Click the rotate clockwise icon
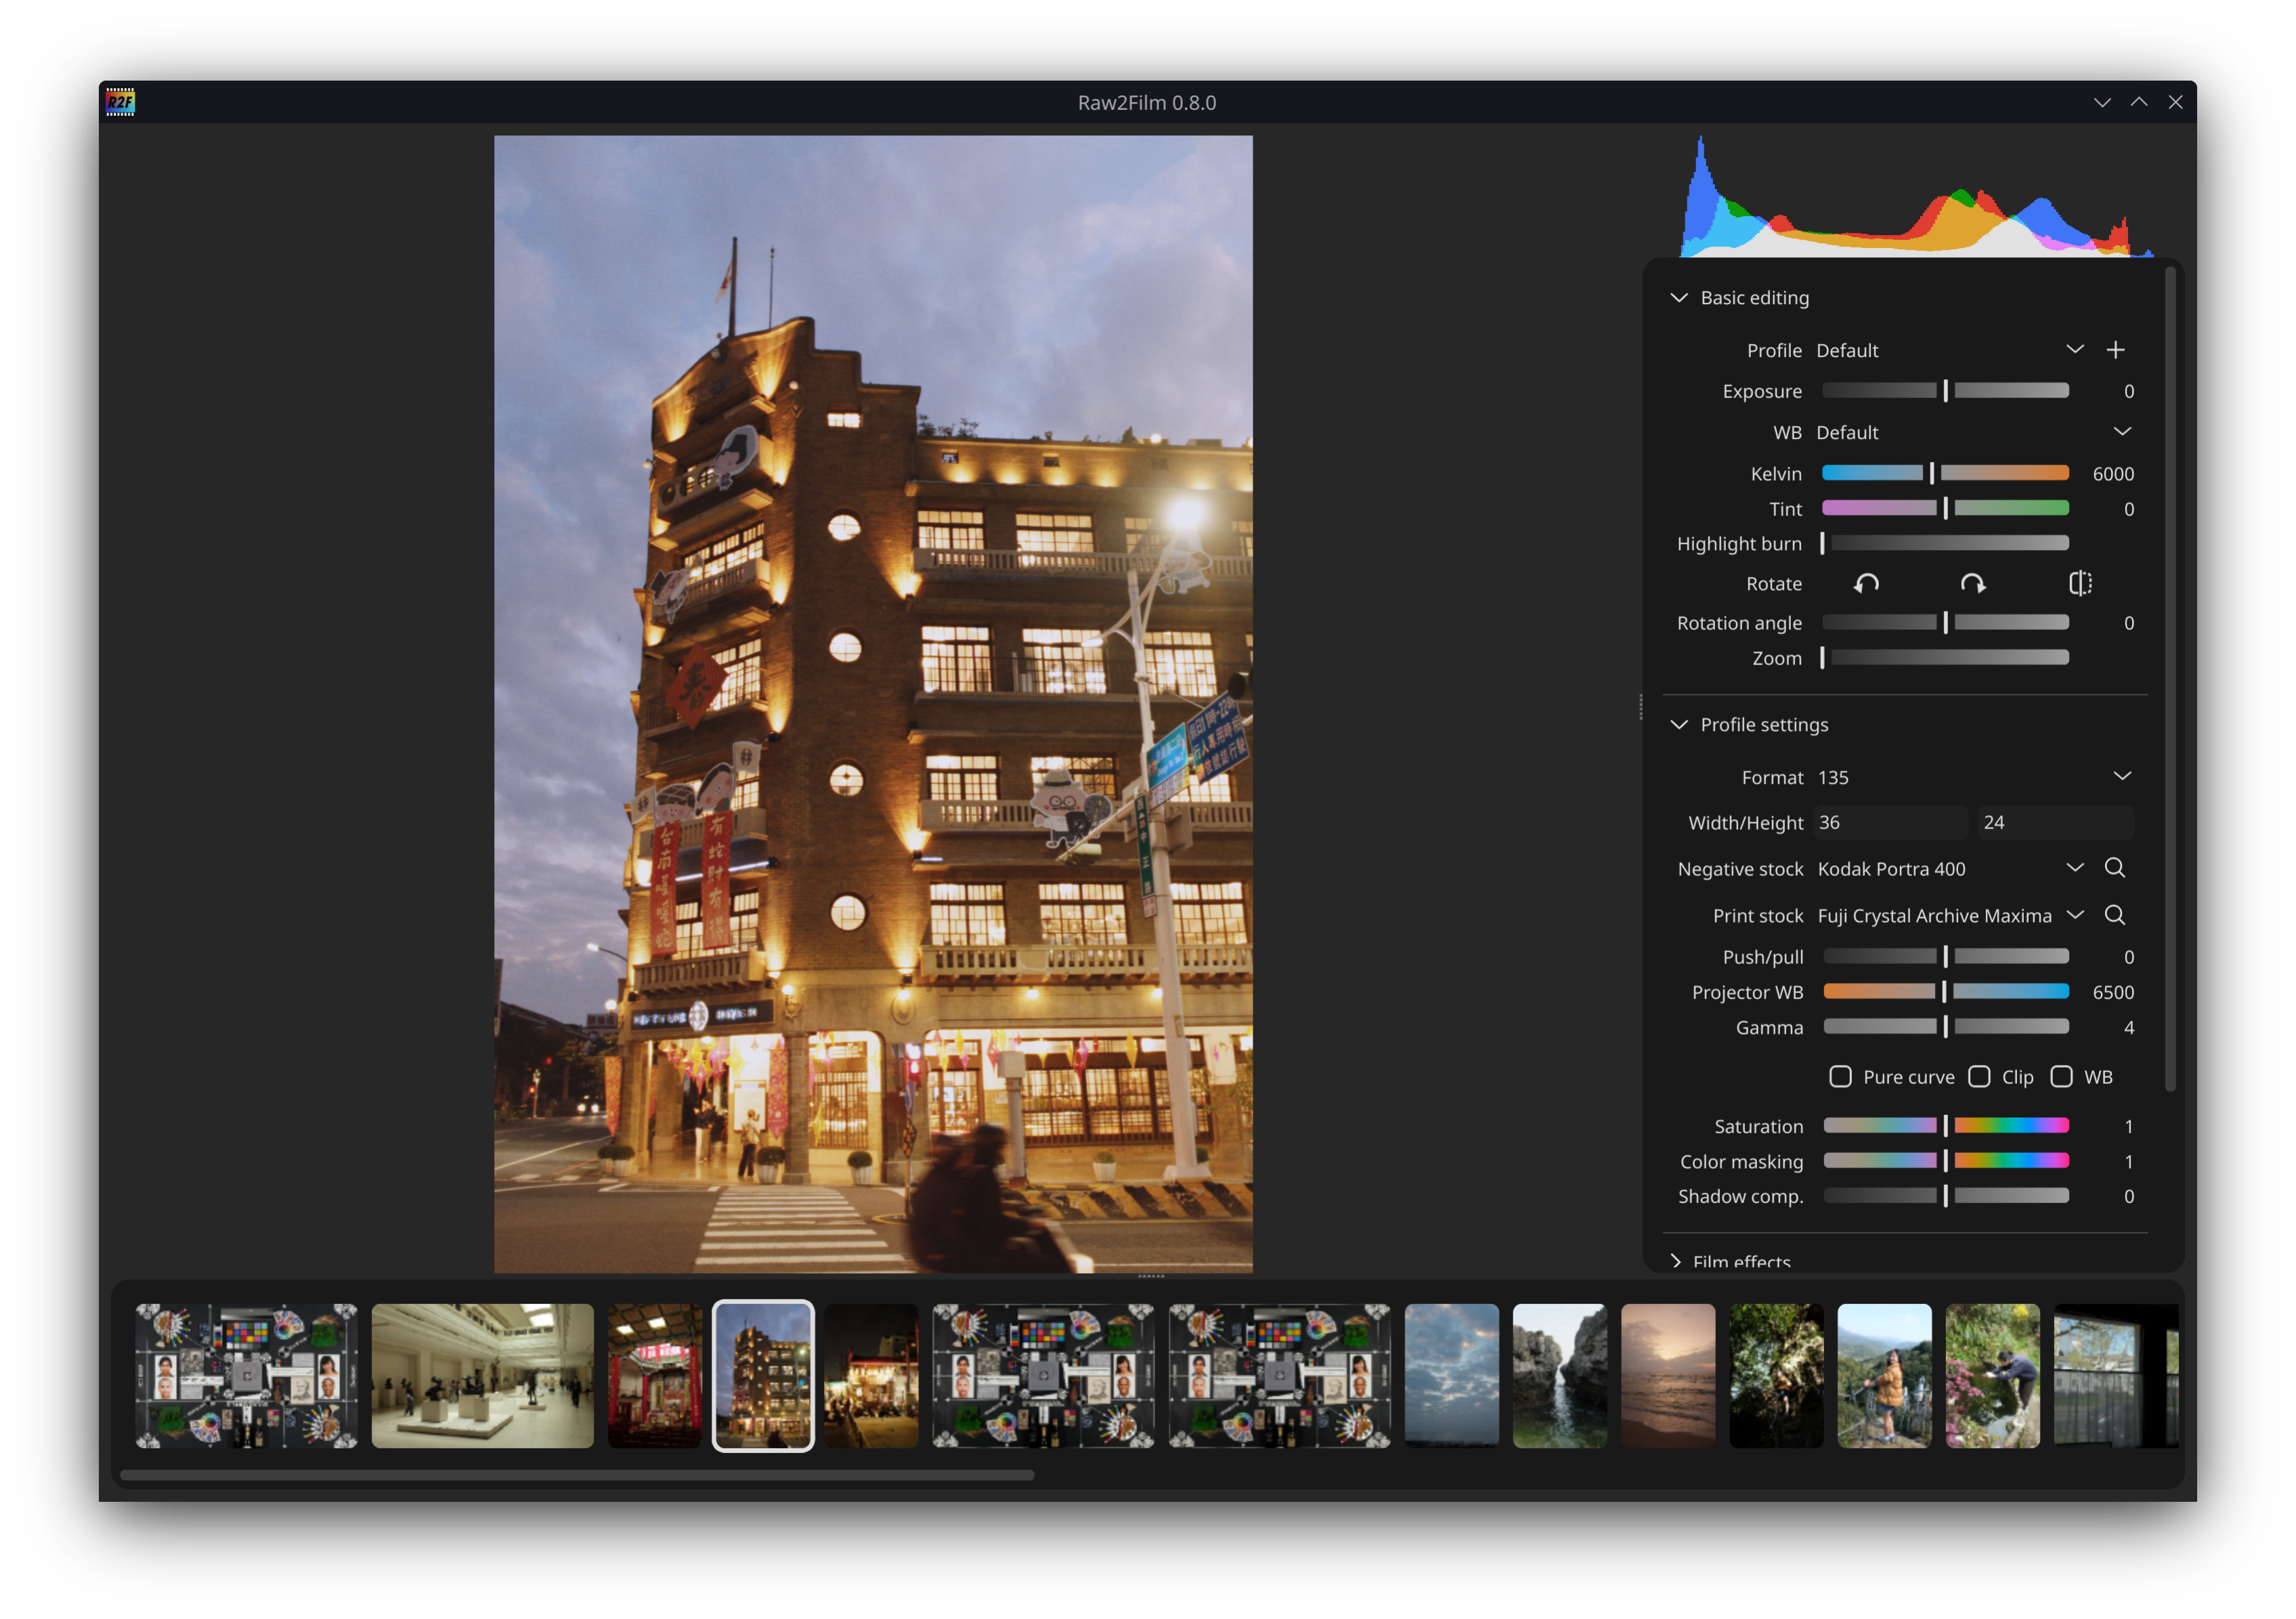The height and width of the screenshot is (1619, 2296). coord(1972,583)
